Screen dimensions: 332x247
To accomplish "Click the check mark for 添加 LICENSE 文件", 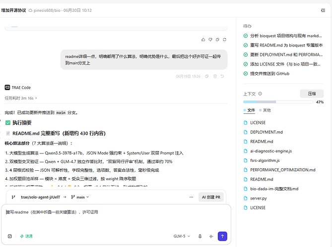I will pos(246,64).
